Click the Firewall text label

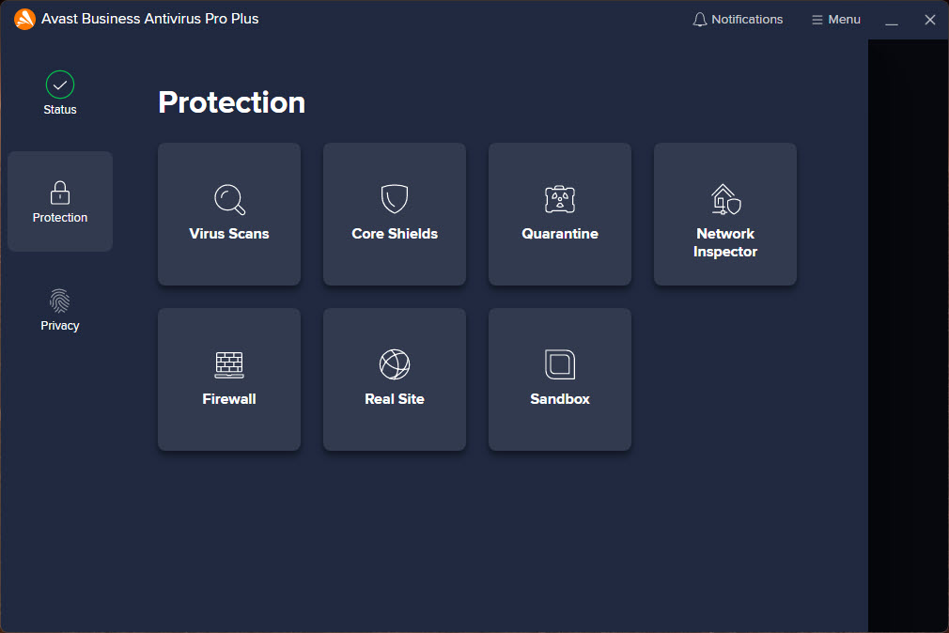pyautogui.click(x=229, y=399)
